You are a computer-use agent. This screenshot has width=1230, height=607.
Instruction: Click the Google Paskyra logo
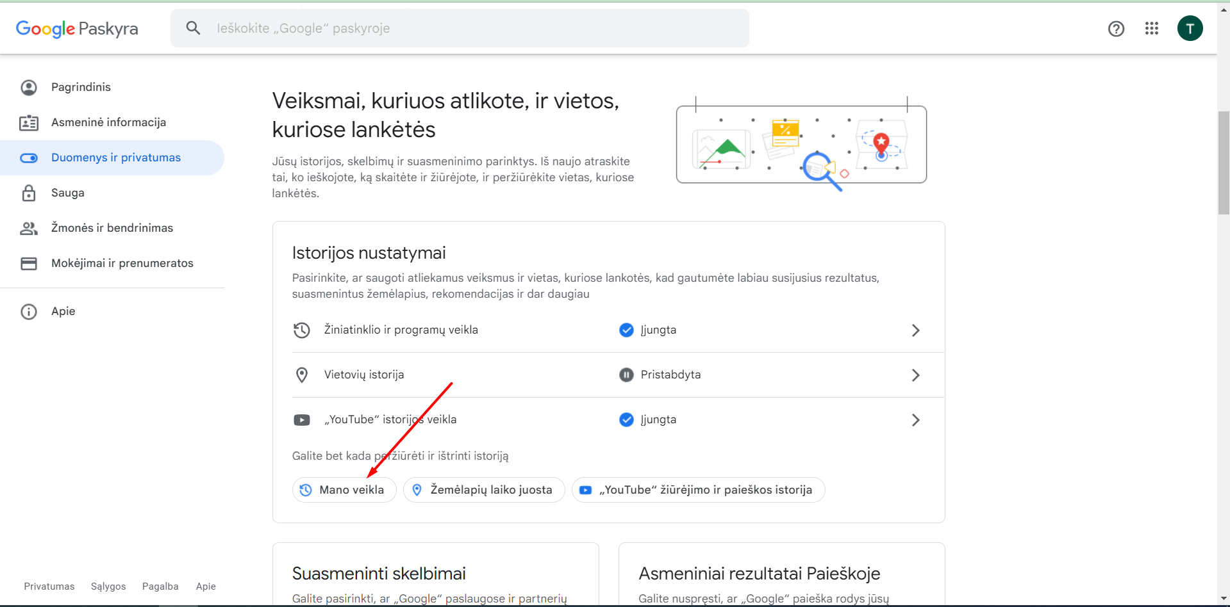click(x=77, y=28)
